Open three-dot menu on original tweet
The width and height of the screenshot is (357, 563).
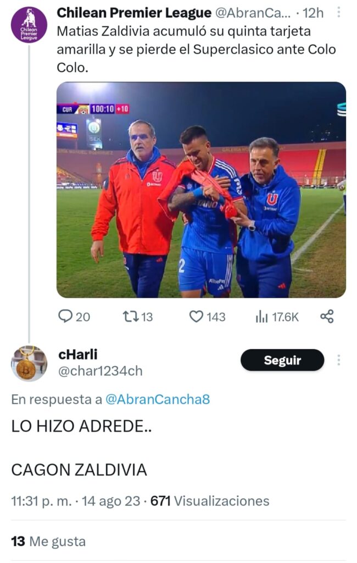(338, 13)
